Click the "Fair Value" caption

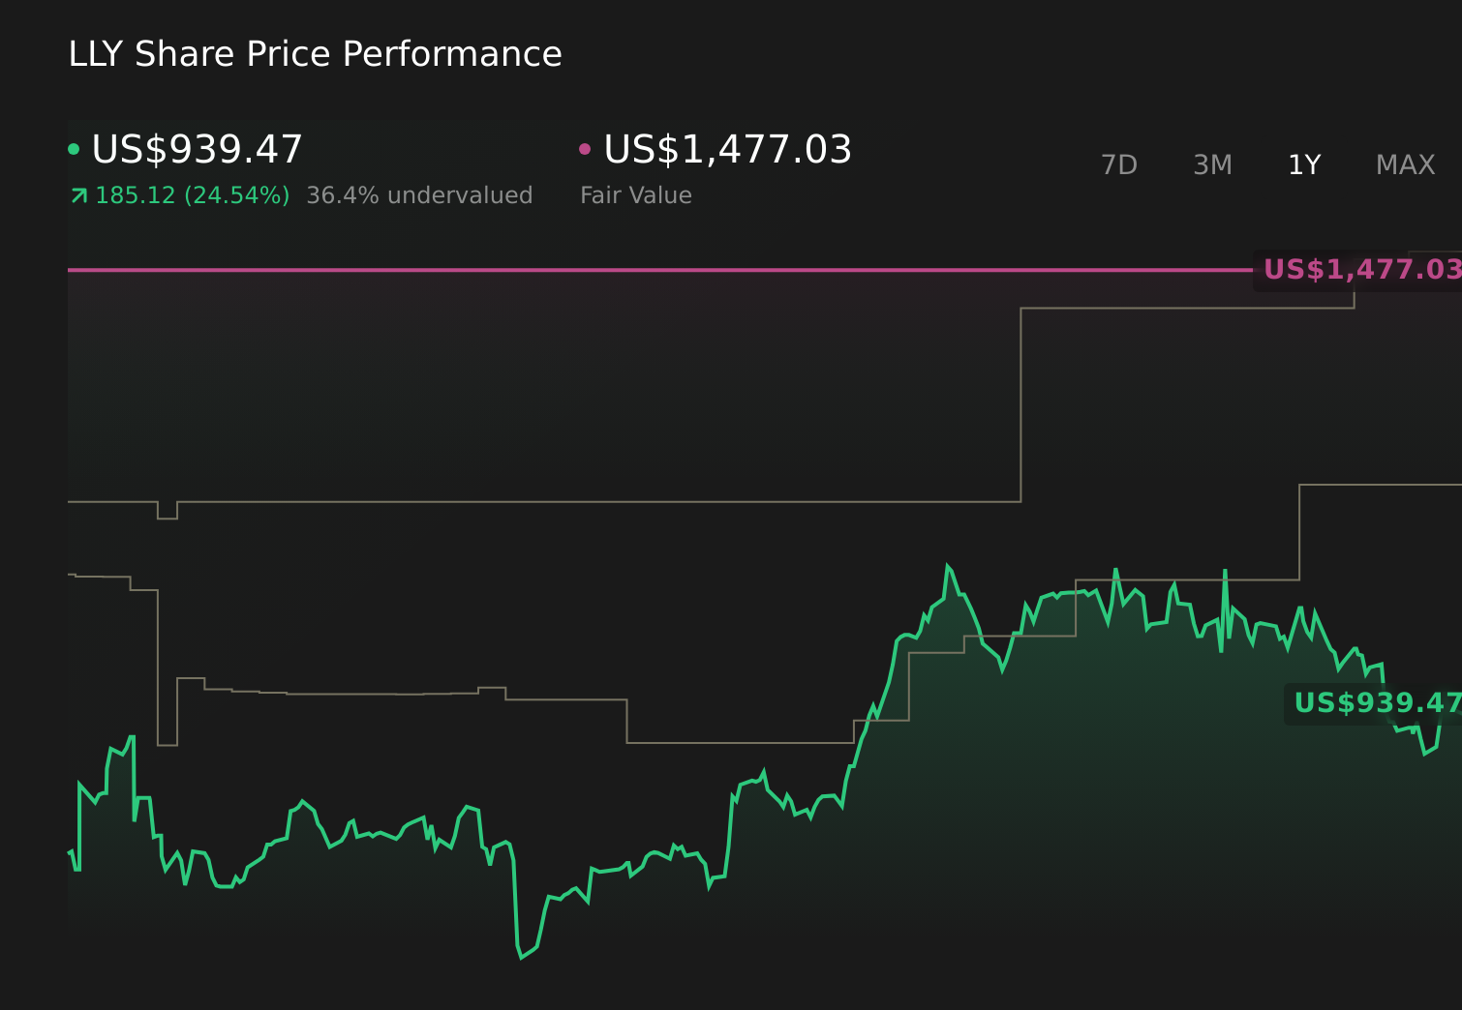(635, 195)
